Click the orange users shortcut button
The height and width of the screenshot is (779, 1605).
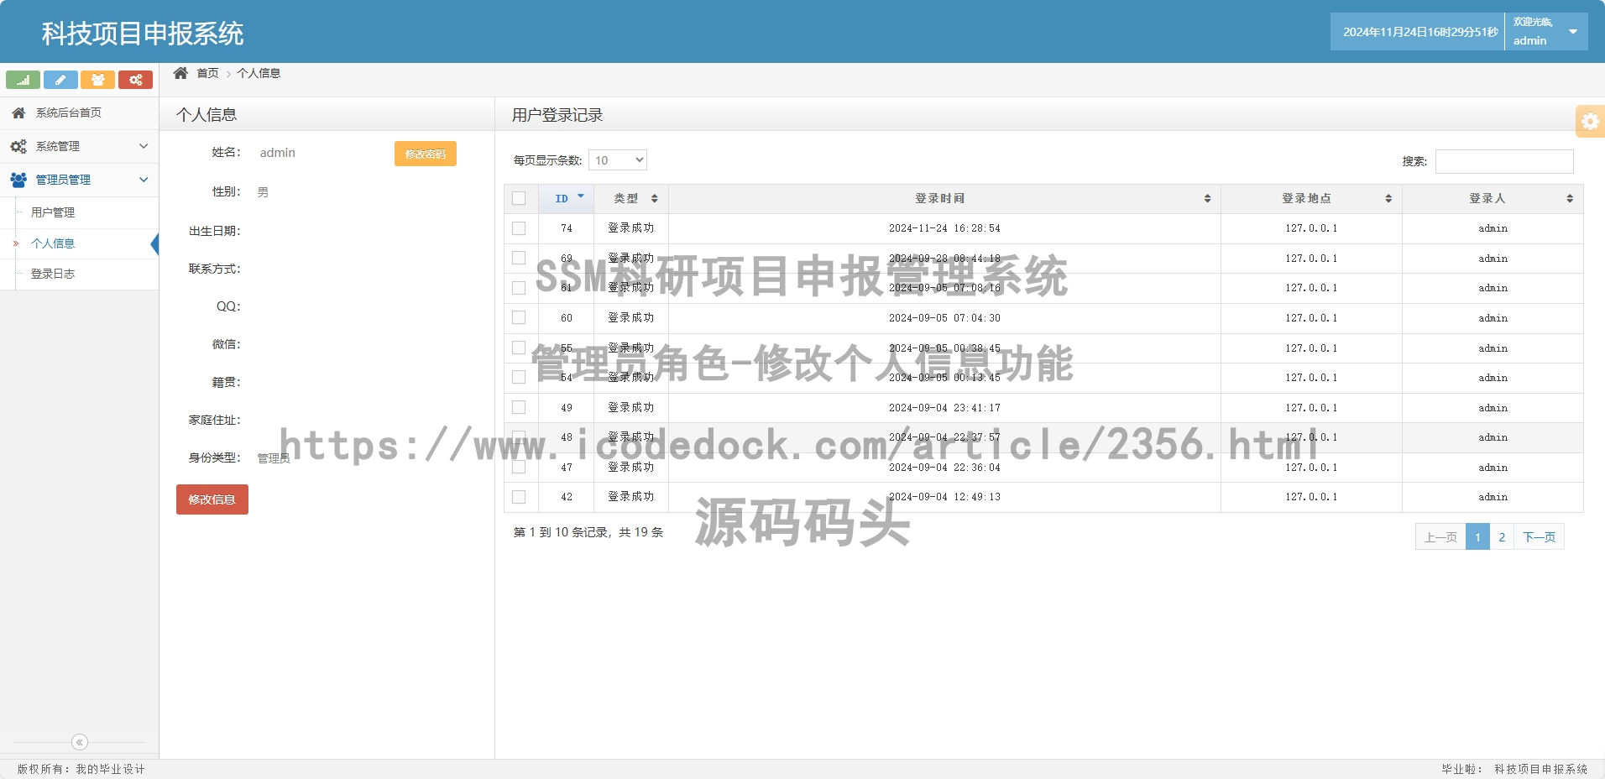(98, 80)
